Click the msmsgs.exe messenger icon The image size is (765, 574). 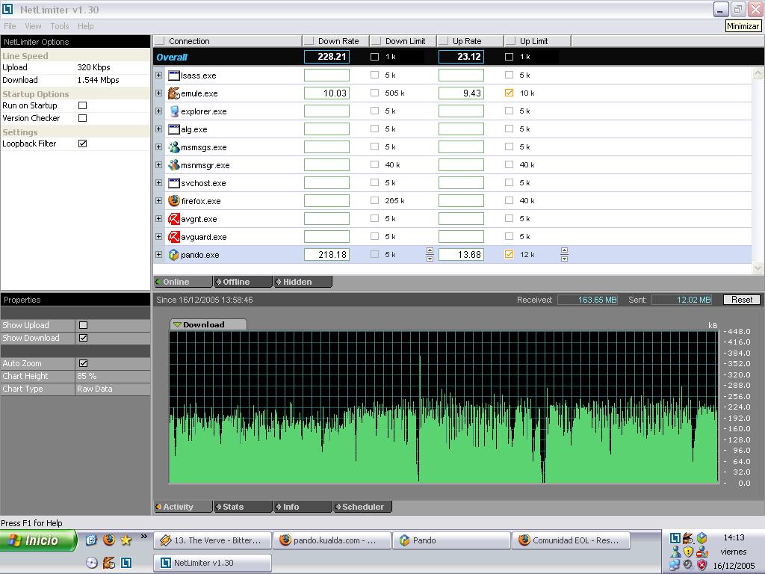(173, 147)
